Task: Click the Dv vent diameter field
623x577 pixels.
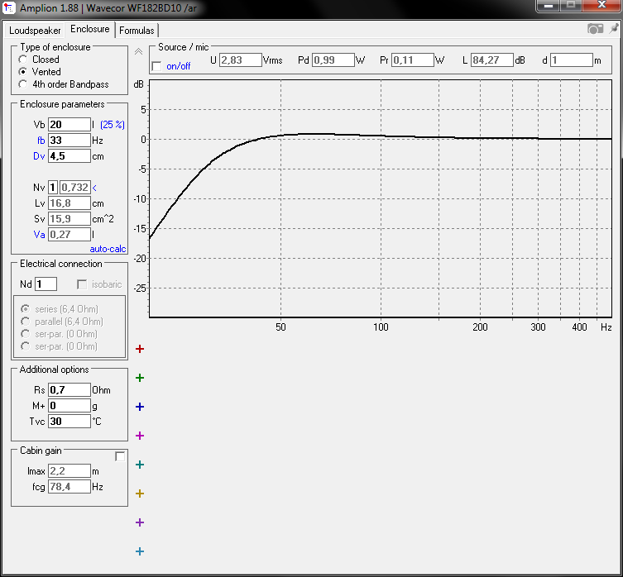Action: [69, 155]
